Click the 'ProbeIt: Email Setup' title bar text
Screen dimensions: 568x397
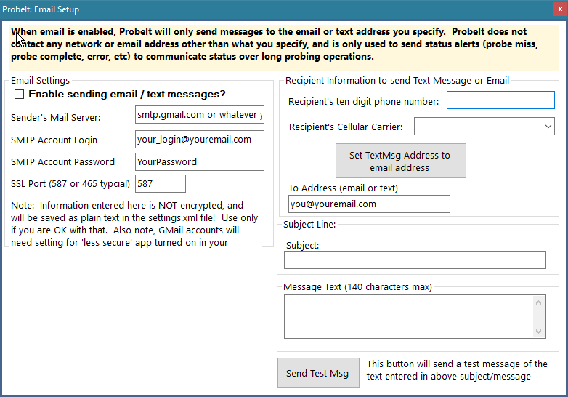tap(41, 9)
